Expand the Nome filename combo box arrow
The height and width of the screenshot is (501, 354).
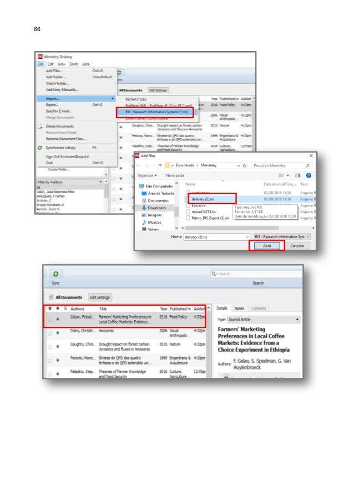[x=247, y=237]
